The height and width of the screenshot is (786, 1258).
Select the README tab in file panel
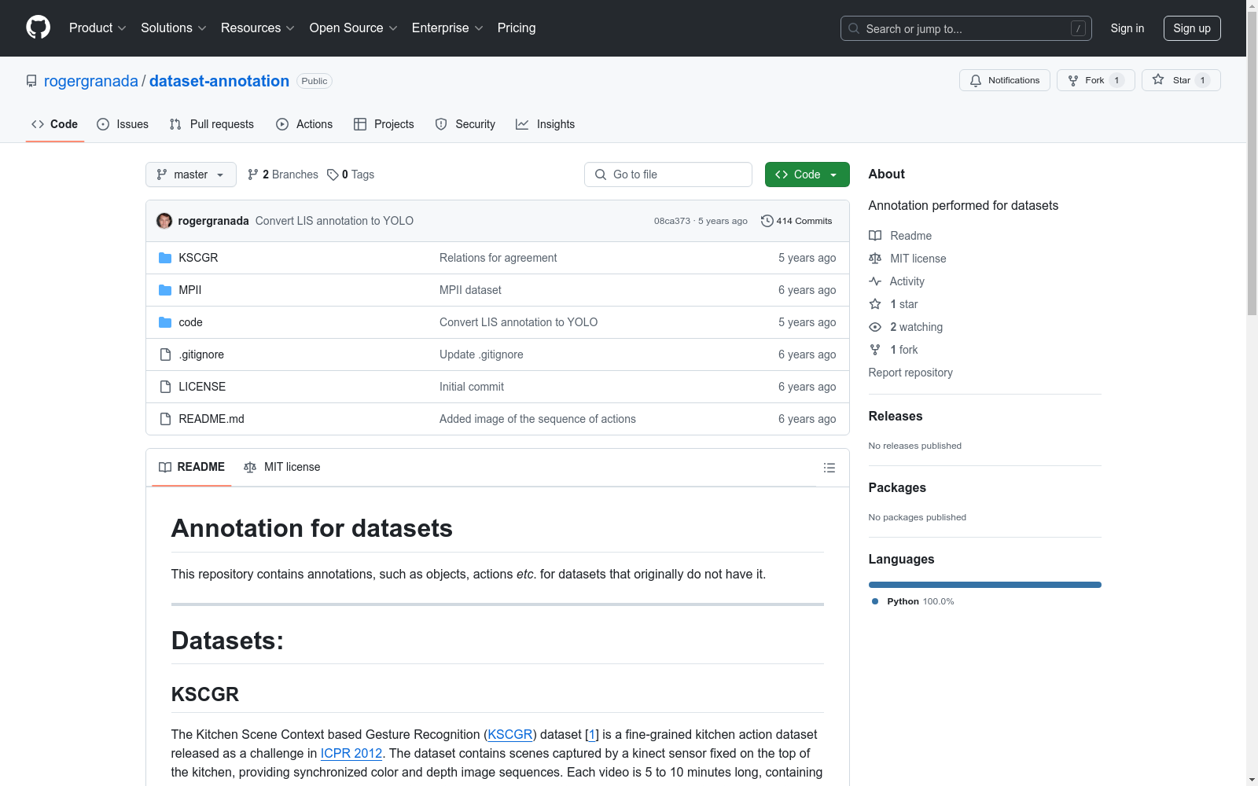tap(192, 467)
